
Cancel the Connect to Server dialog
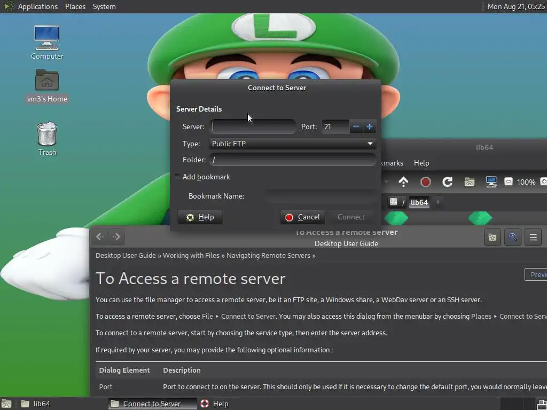(x=302, y=217)
